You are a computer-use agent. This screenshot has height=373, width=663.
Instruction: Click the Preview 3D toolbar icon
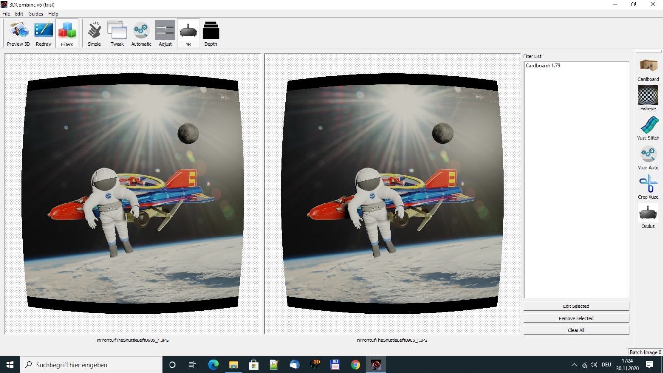tap(18, 34)
